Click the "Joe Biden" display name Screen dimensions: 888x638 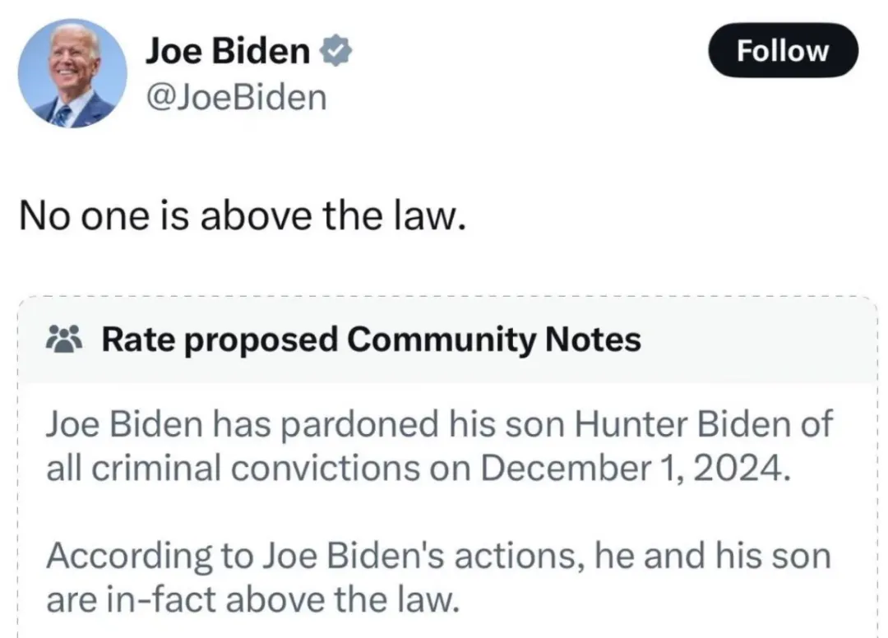(228, 53)
